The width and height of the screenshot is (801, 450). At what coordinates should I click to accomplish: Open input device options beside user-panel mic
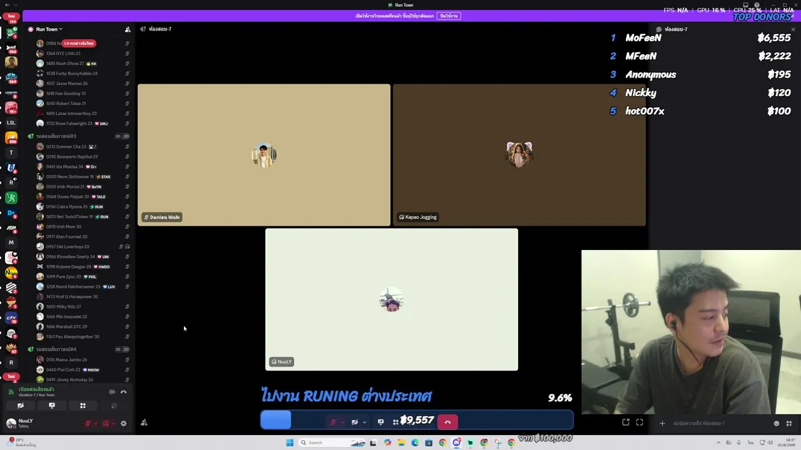(x=96, y=424)
